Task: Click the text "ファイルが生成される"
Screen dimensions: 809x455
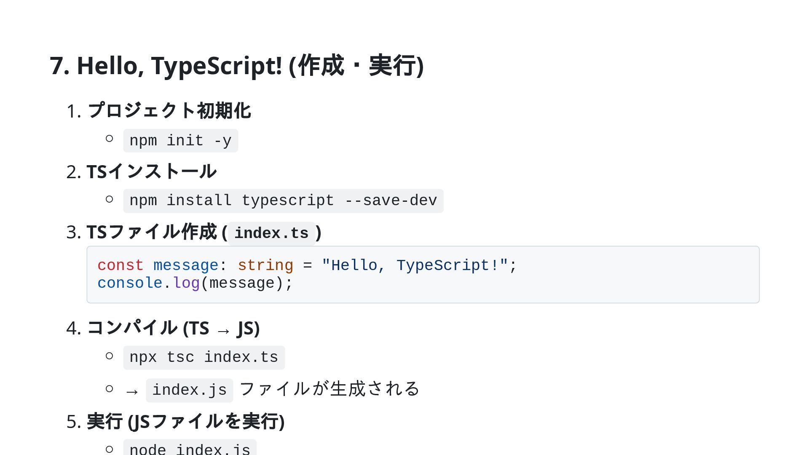Action: (329, 389)
